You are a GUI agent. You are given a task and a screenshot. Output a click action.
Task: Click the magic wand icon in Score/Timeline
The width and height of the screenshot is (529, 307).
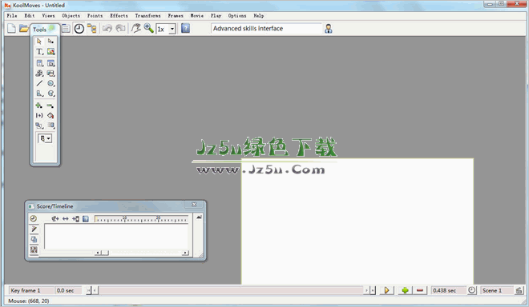click(34, 229)
